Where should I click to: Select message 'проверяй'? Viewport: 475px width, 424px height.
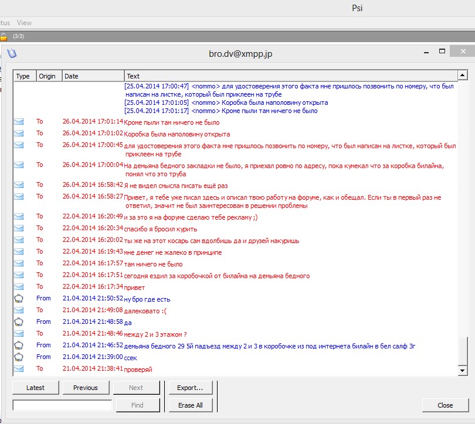coord(138,370)
